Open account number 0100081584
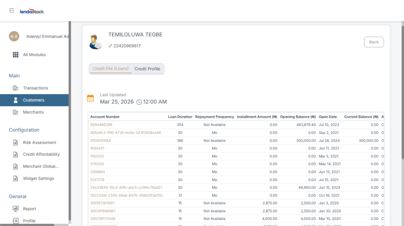404x226 pixels. (x=100, y=141)
